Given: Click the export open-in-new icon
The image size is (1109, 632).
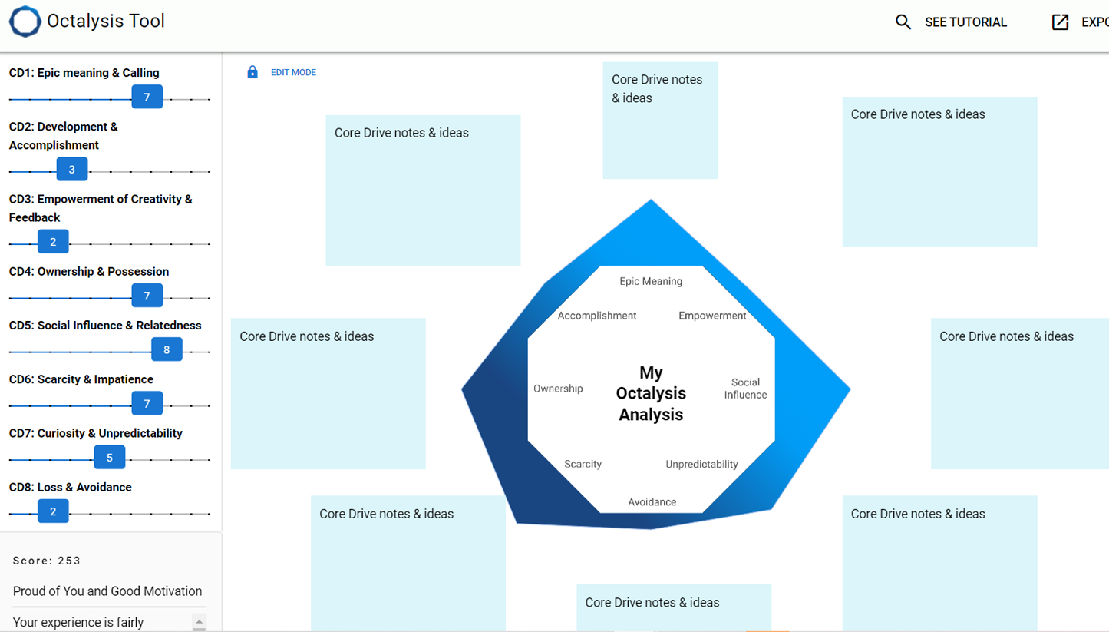Looking at the screenshot, I should (x=1060, y=22).
